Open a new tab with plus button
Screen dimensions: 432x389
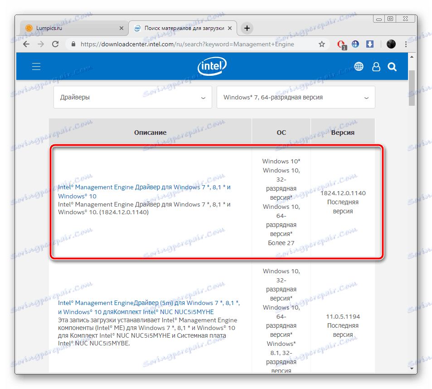click(x=247, y=28)
